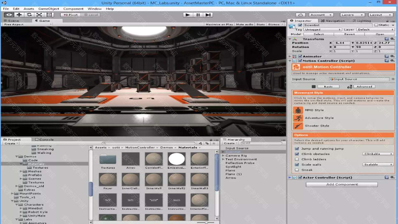This screenshot has height=224, width=398.
Task: Disable the Actor Controller script checkbox
Action: click(x=300, y=177)
